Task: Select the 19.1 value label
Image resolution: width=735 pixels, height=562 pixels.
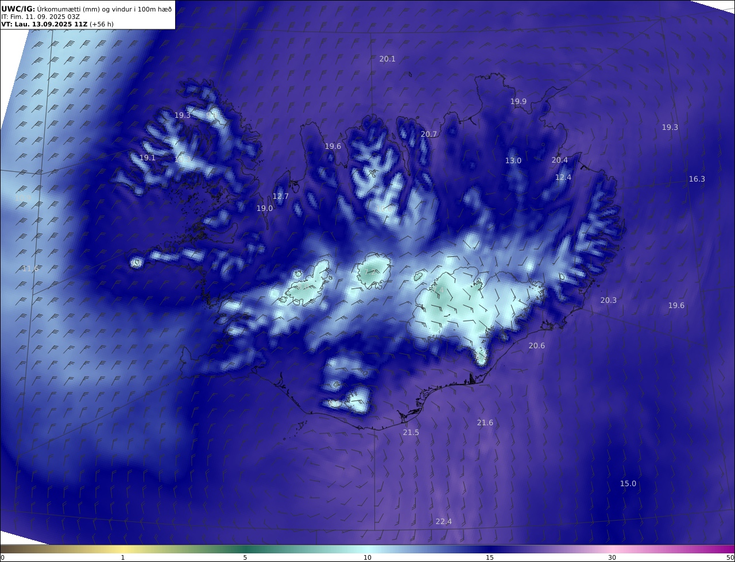Action: tap(148, 158)
